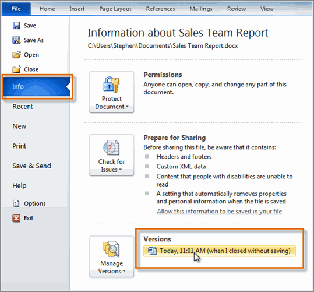Click the Options icon in sidebar
The width and height of the screenshot is (314, 292).
click(16, 203)
